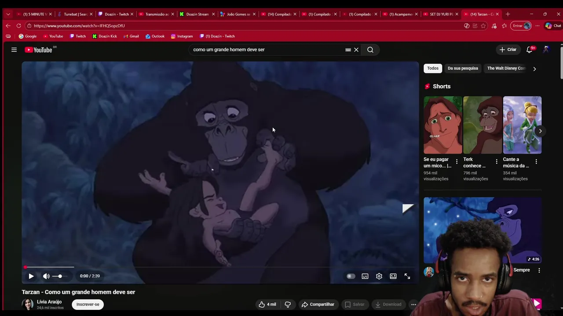Open the YouTube hamburger guide menu
The height and width of the screenshot is (316, 563).
[14, 50]
